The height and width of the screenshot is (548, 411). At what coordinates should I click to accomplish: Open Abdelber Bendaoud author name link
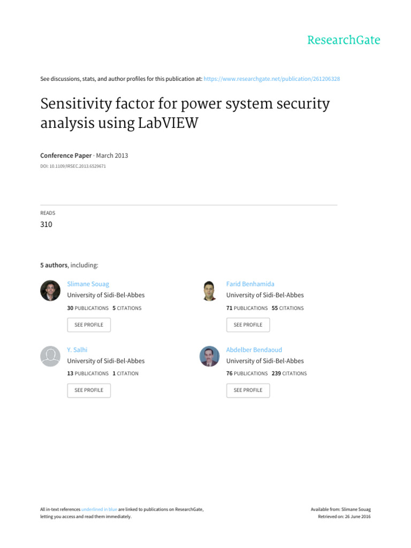pyautogui.click(x=255, y=349)
